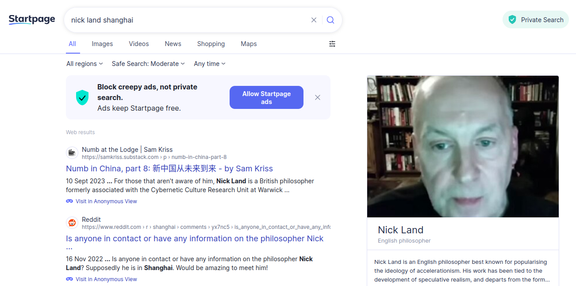Switch to the Maps tab

coord(249,44)
